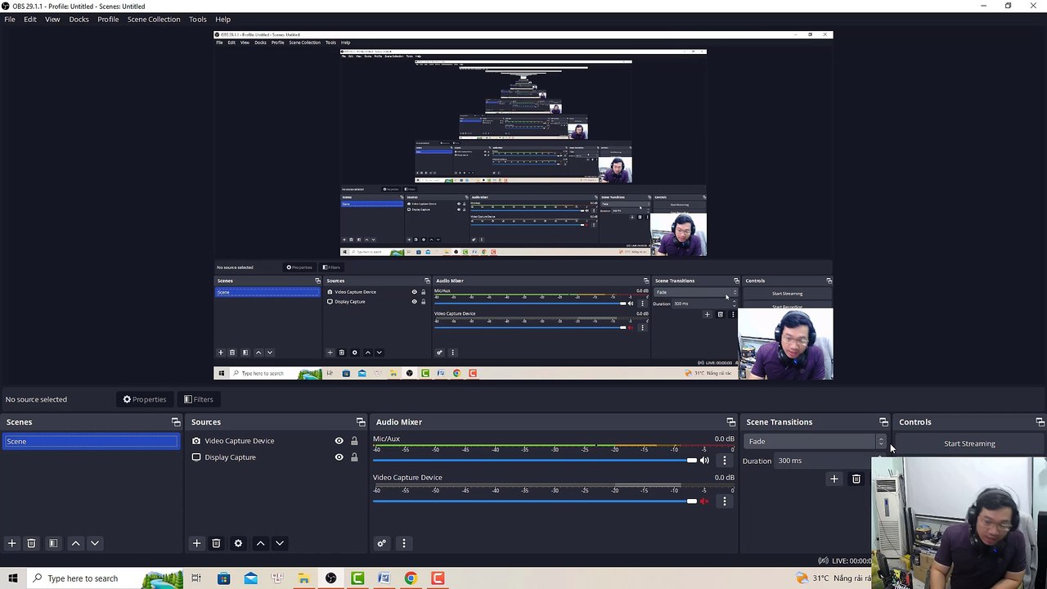
Task: Open Microsoft Word from taskbar
Action: coord(384,578)
